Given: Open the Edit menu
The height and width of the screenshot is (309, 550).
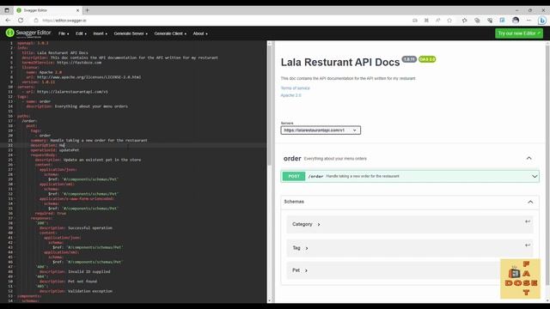Looking at the screenshot, I should coord(81,33).
